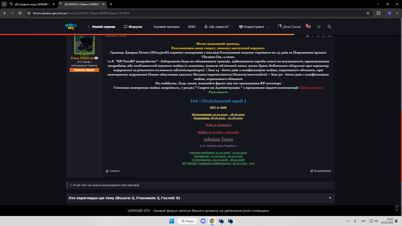Close the Створити тему browser tab

[53, 4]
